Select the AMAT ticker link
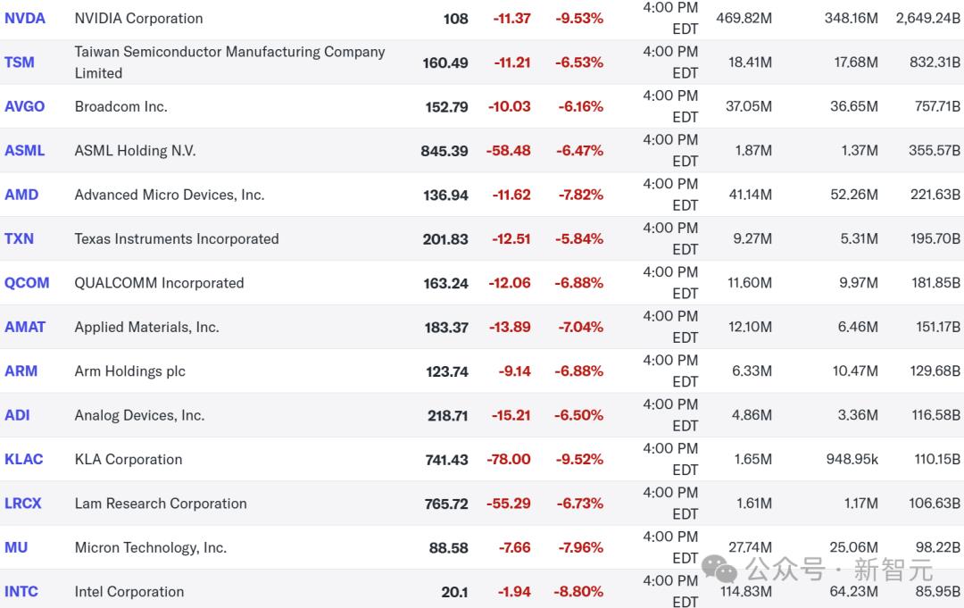This screenshot has width=964, height=608. [25, 327]
